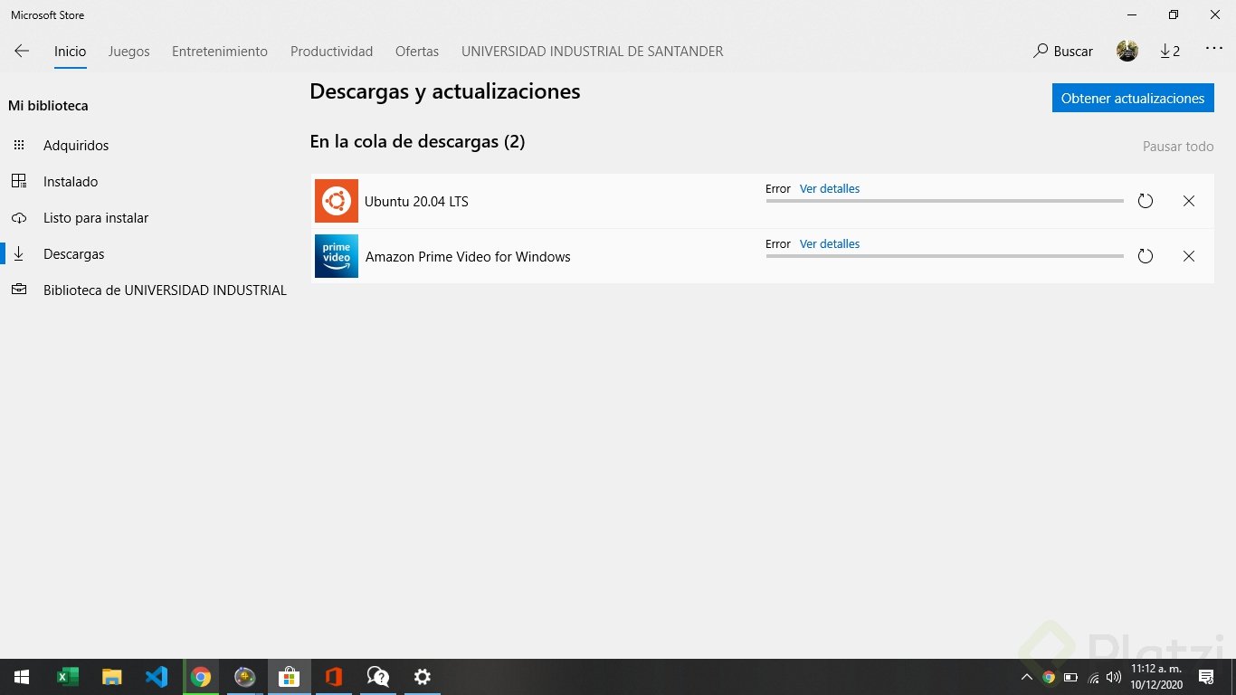Open the Entretenimiento tab

click(x=220, y=52)
